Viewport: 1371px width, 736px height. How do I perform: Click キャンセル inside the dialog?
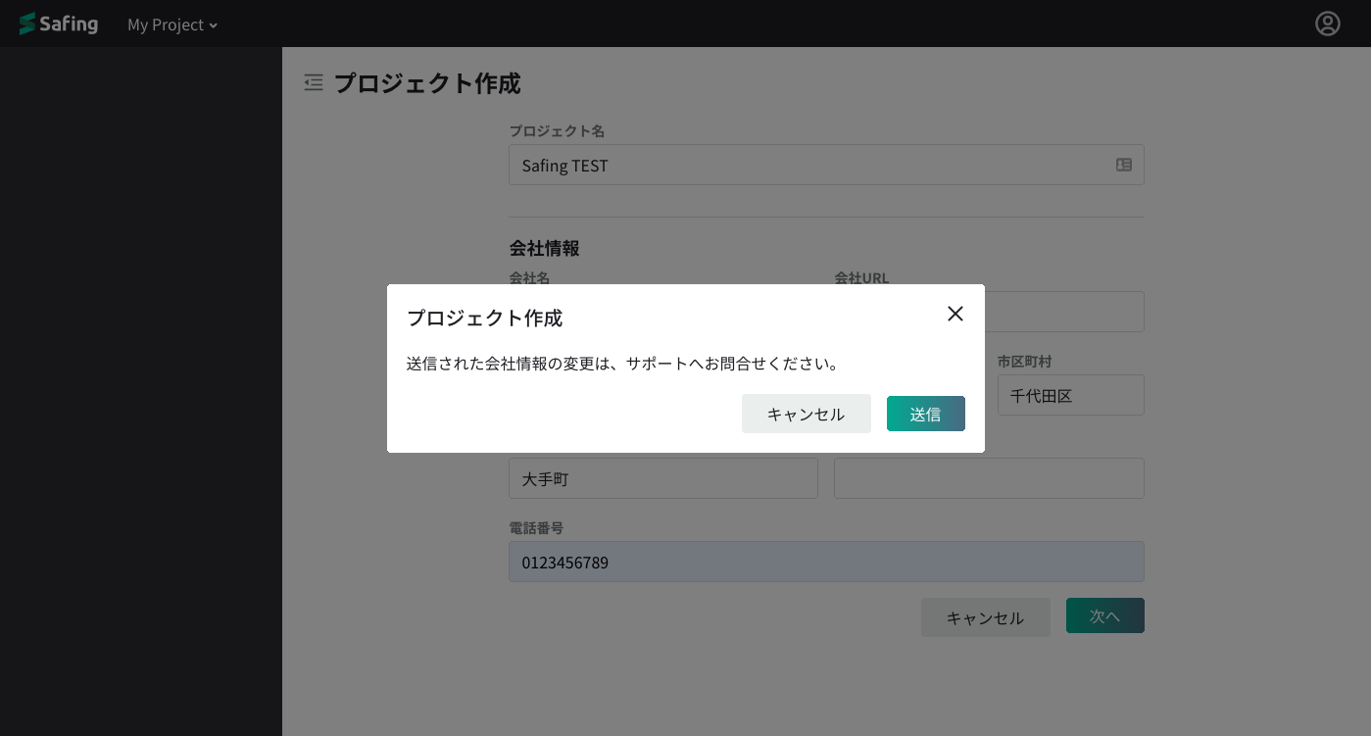[x=806, y=414]
